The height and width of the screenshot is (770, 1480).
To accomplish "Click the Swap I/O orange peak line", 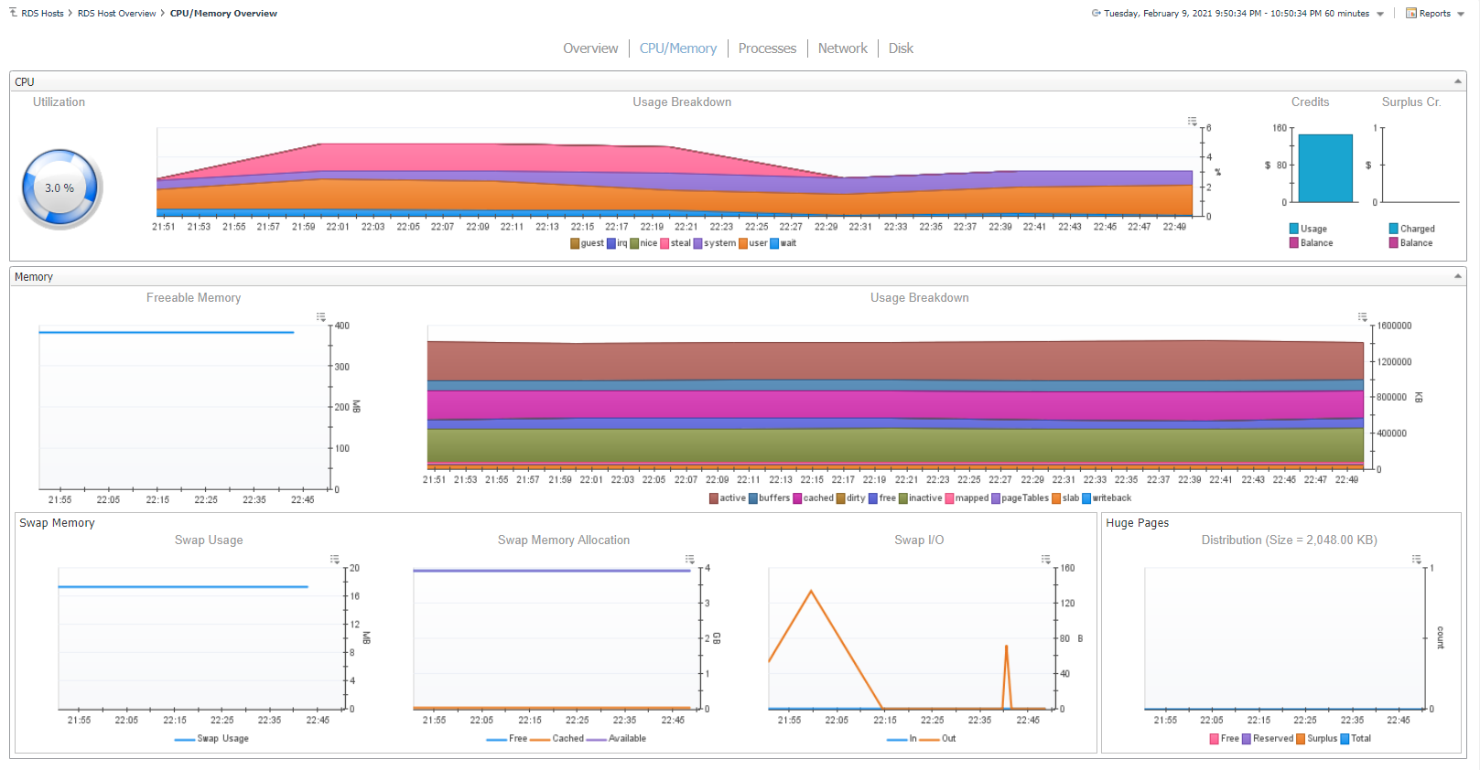I will coord(812,591).
